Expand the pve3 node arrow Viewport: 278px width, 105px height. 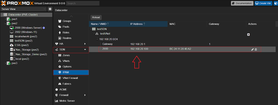coord(5,63)
